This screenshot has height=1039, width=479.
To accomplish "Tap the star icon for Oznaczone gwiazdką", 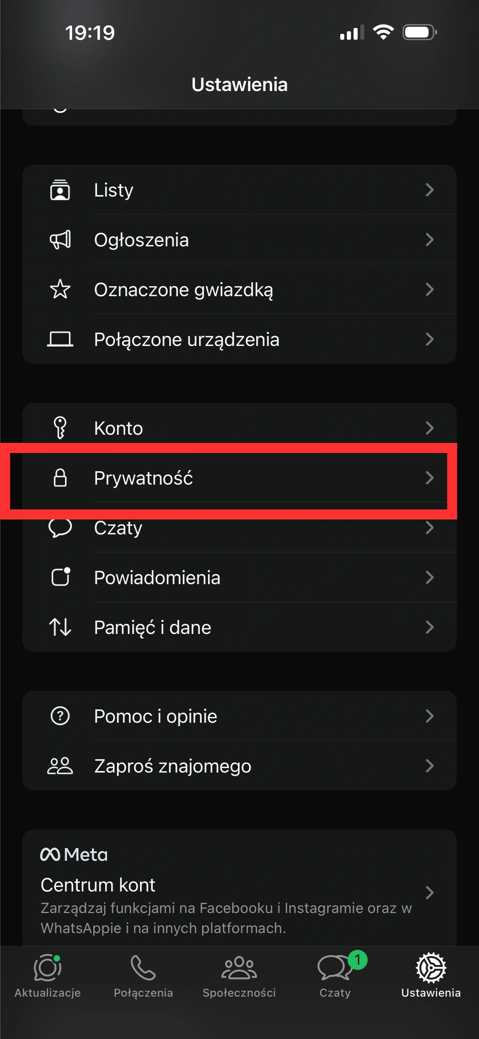I will 60,289.
